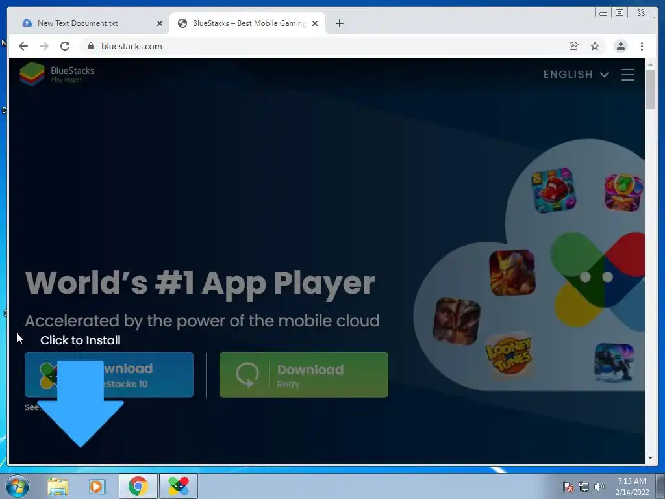Open the hamburger menu on BlueStacks site

pyautogui.click(x=628, y=74)
